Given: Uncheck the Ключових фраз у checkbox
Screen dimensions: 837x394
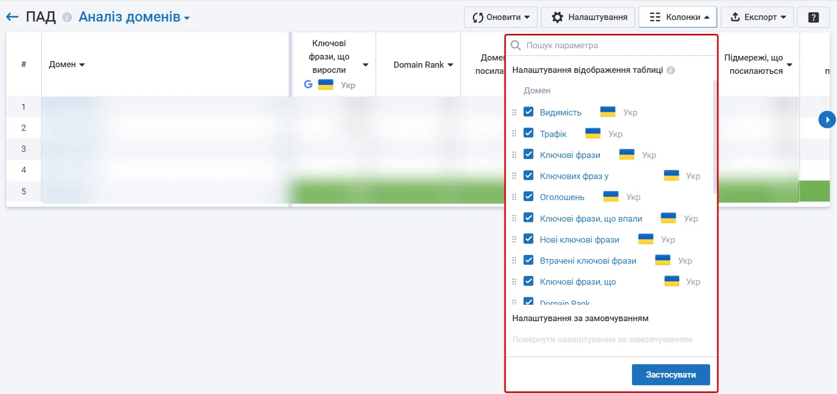Looking at the screenshot, I should (529, 175).
